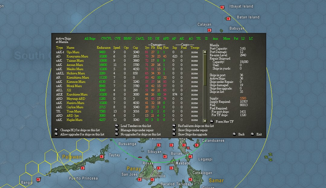
Task: Click arrow icon beside Manage ships under repair
Action: tap(117, 130)
